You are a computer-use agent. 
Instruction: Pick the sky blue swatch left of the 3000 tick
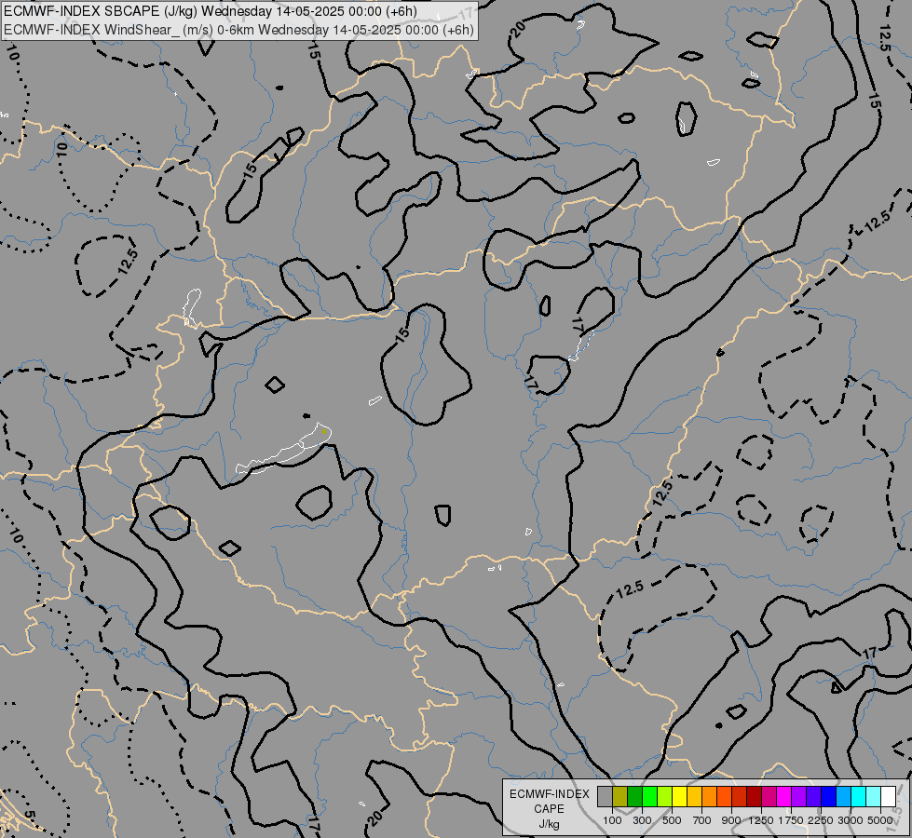click(x=844, y=796)
